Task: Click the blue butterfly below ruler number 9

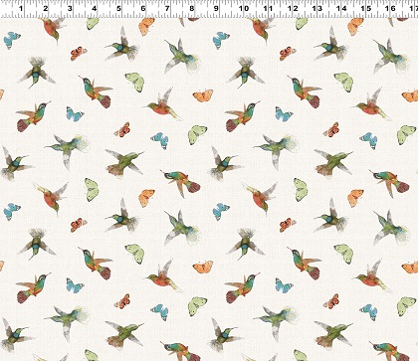Action: (221, 40)
